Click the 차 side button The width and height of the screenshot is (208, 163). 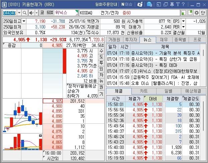click(x=101, y=75)
